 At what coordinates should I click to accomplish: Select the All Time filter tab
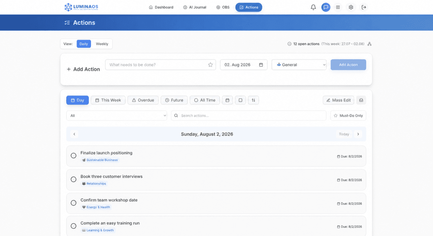tap(205, 100)
